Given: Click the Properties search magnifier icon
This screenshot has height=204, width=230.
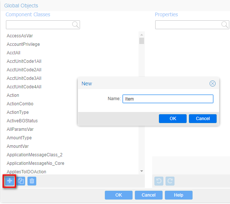Looking at the screenshot, I should pos(224,25).
